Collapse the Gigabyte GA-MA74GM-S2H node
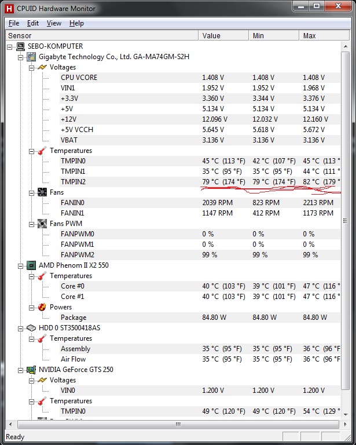The height and width of the screenshot is (445, 356). coord(21,57)
